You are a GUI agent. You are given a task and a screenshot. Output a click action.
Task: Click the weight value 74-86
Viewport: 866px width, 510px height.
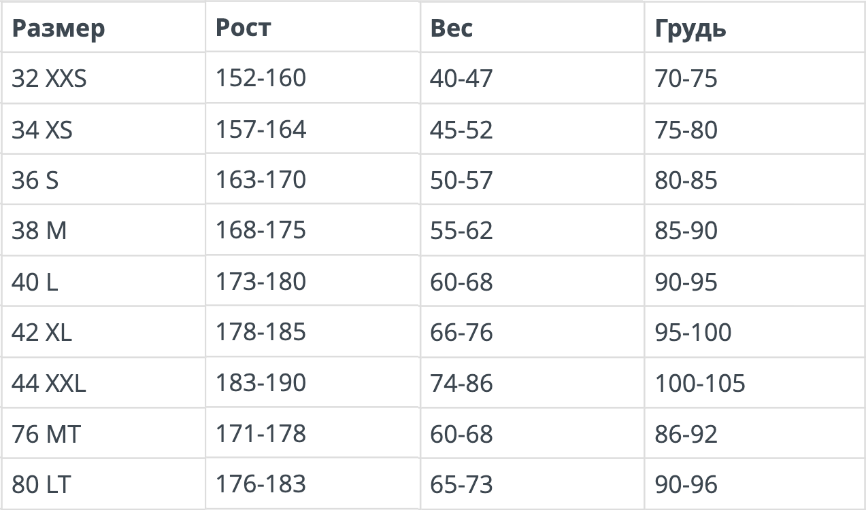click(x=461, y=384)
